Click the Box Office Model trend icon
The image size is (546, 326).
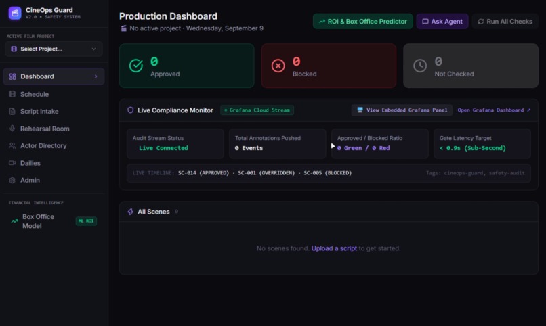tap(14, 221)
